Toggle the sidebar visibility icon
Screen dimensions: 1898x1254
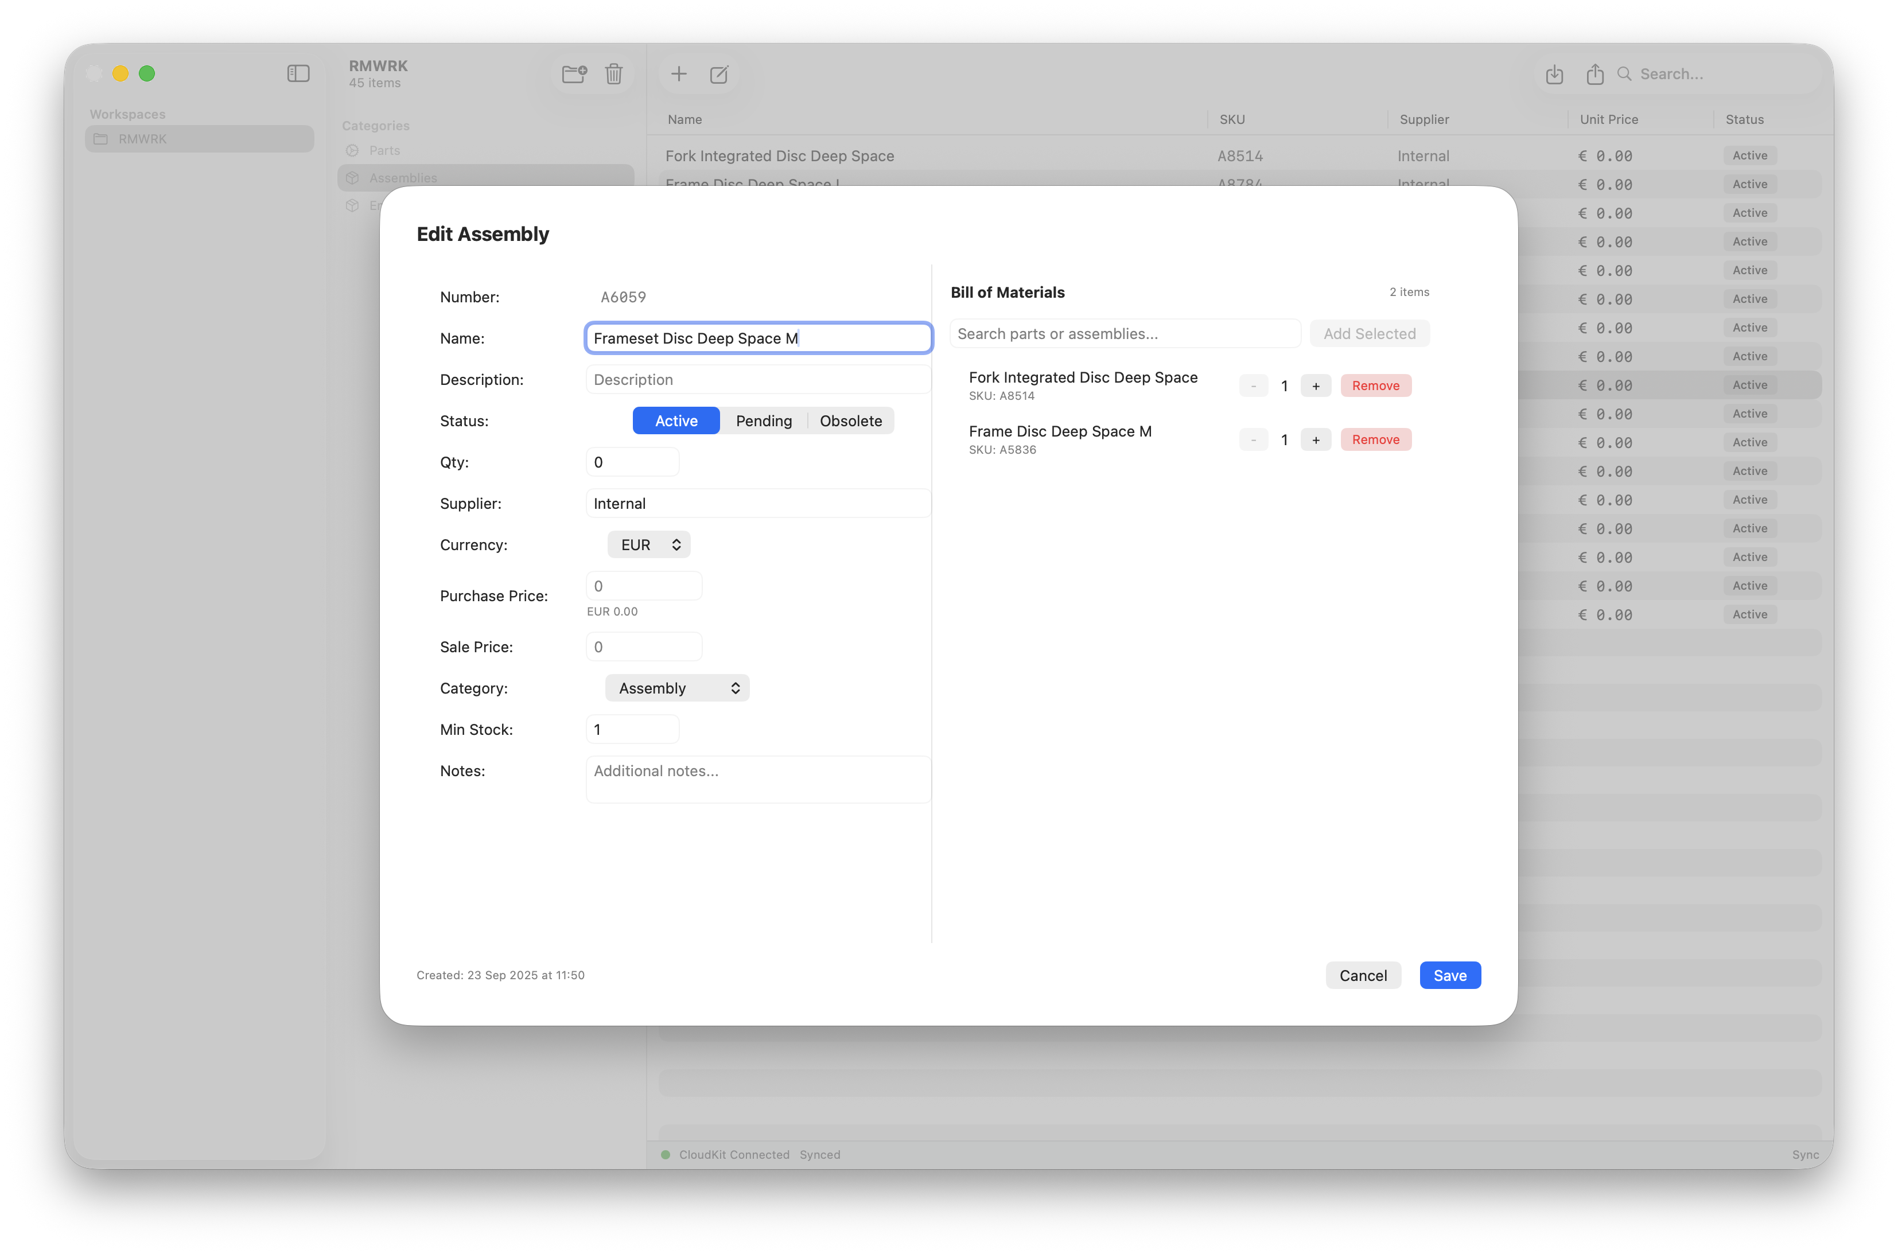click(298, 73)
